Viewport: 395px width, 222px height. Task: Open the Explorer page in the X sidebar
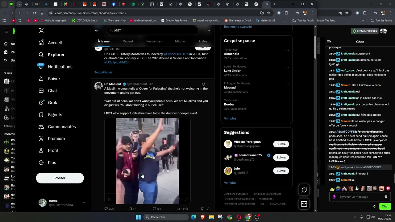[x=52, y=55]
